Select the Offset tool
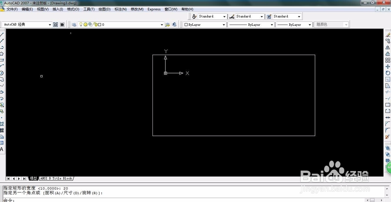This screenshot has width=391, height=202. tap(388, 54)
